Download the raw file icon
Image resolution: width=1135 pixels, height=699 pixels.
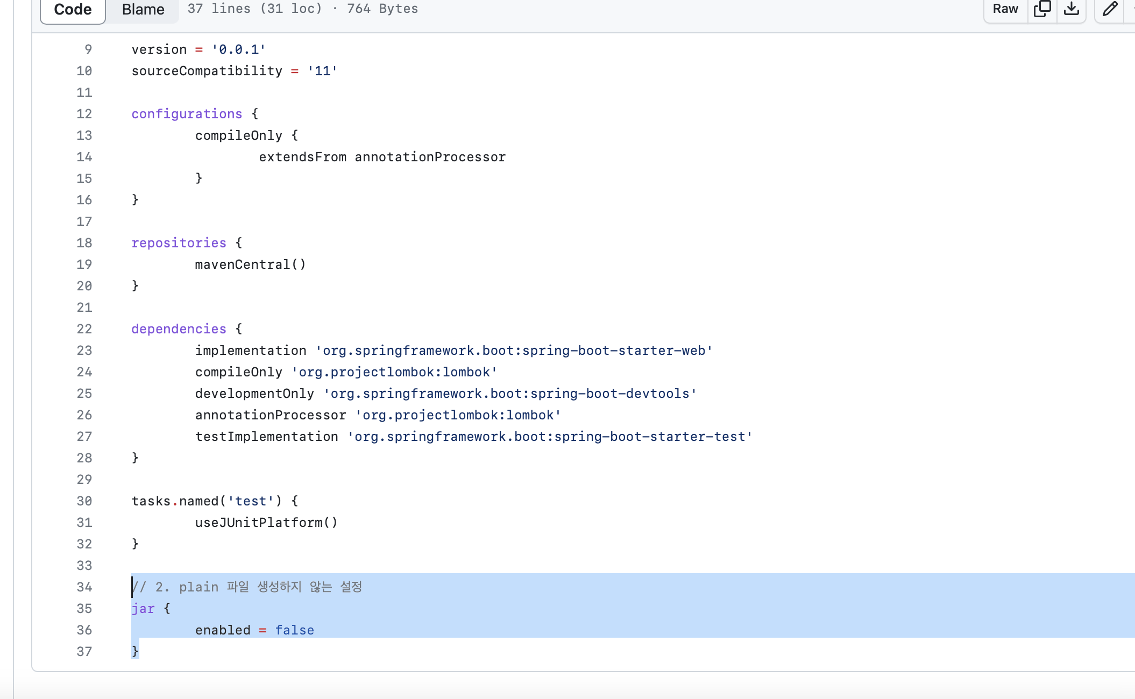click(1071, 9)
